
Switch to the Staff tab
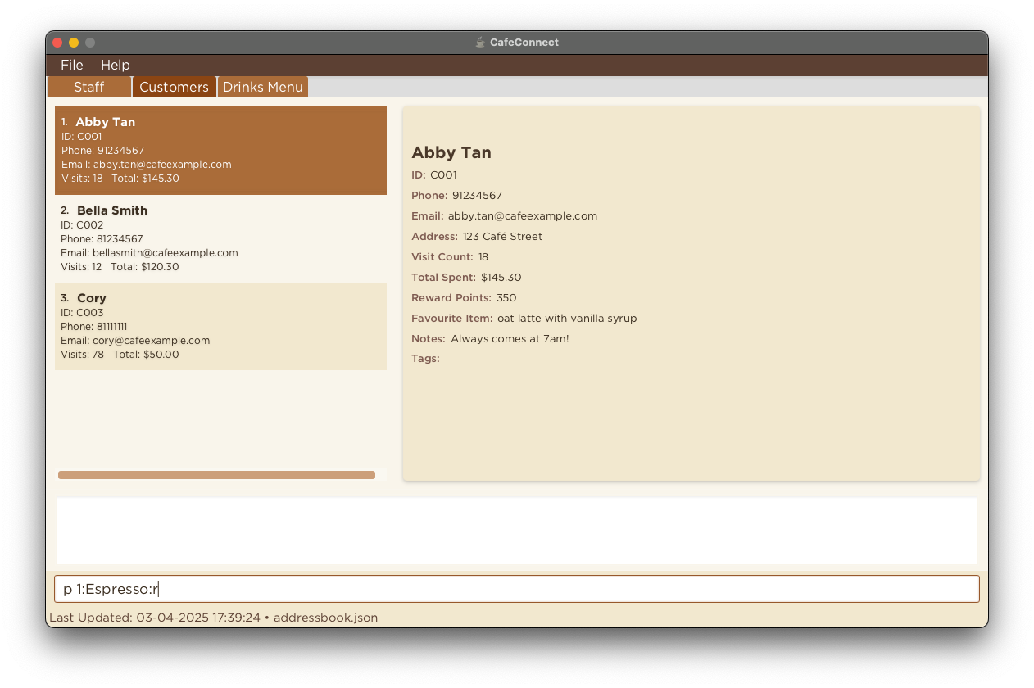(x=89, y=87)
